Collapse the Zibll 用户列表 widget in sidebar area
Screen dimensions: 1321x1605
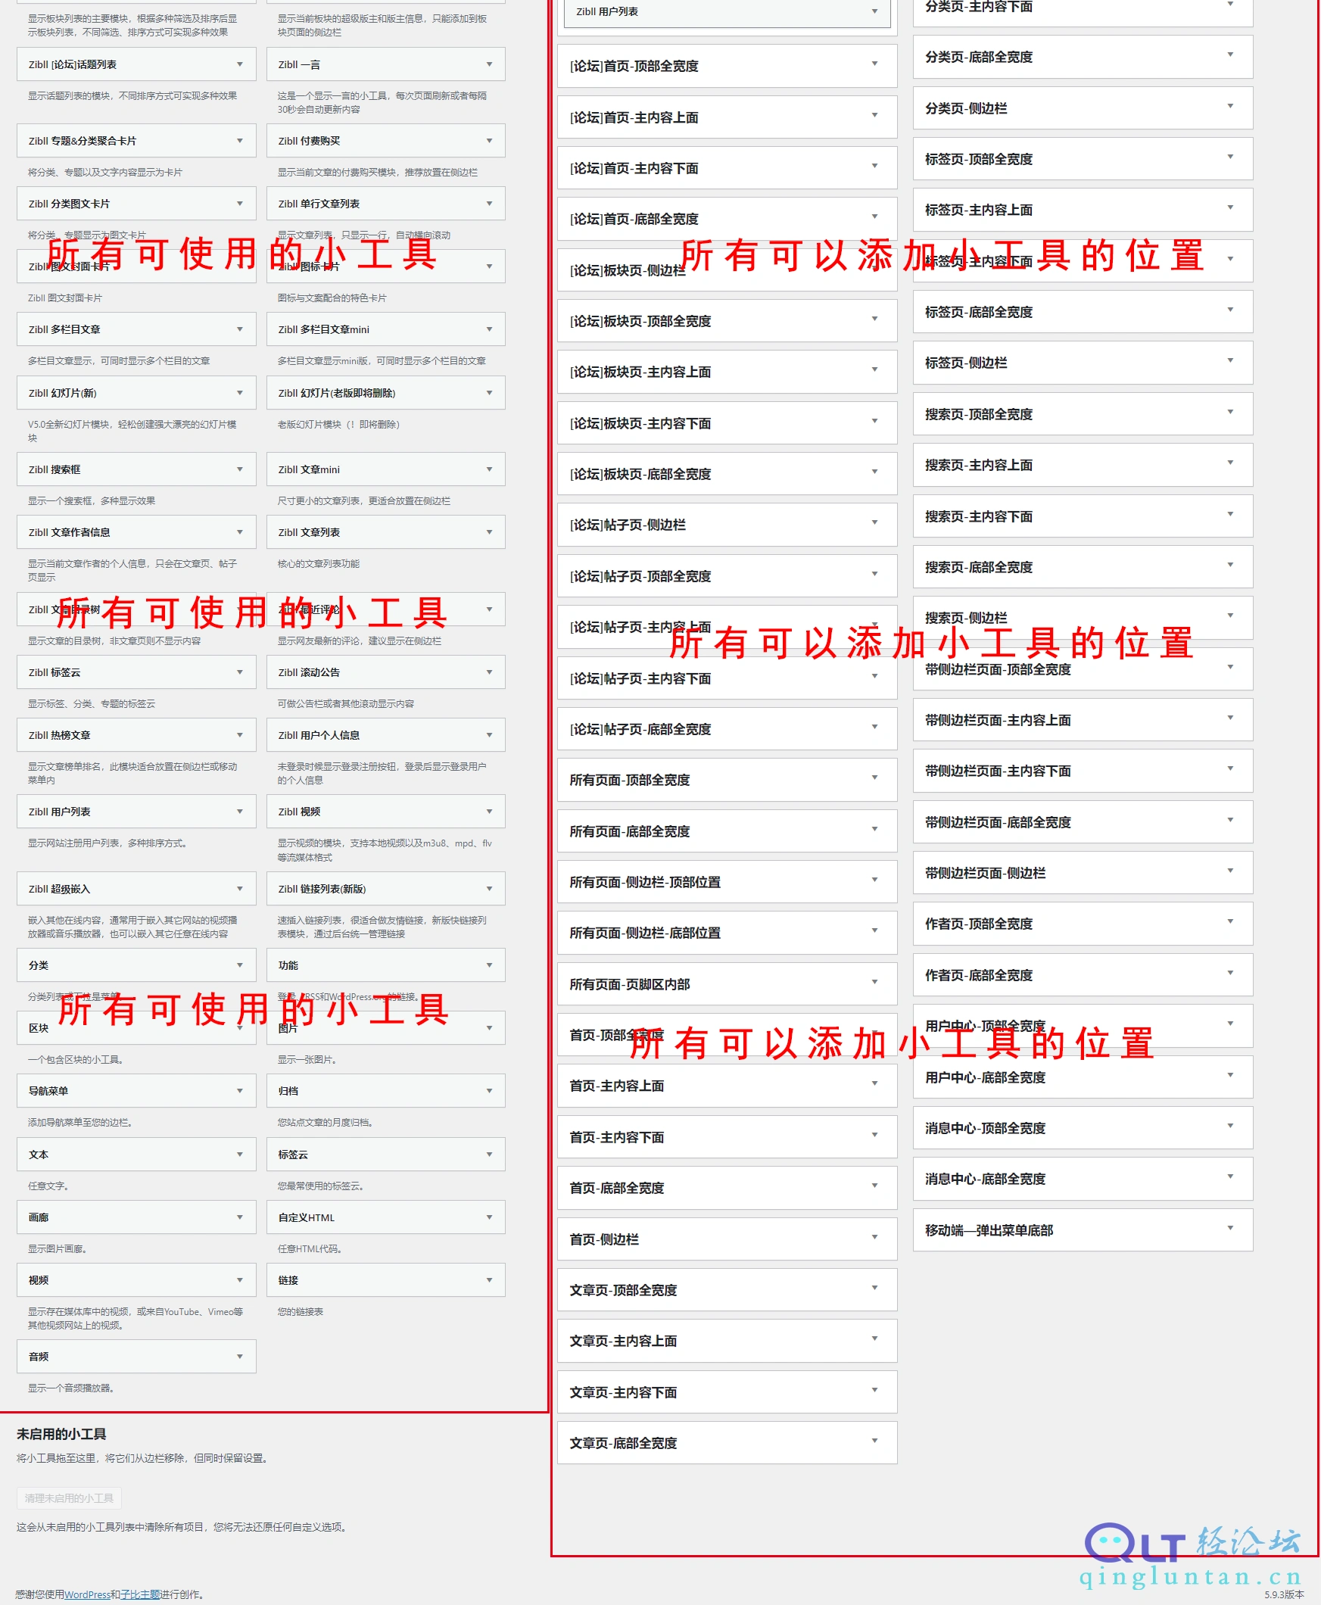coord(727,12)
